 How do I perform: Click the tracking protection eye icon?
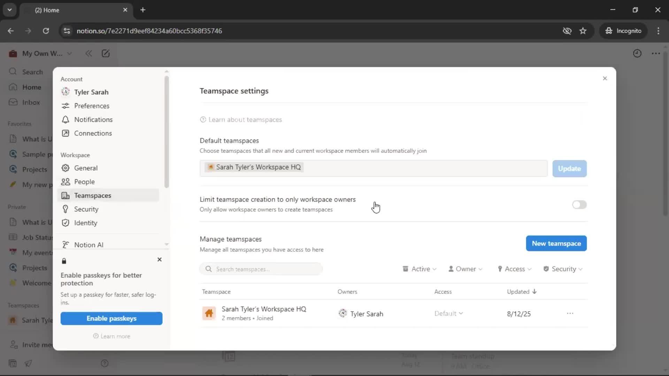pyautogui.click(x=567, y=31)
